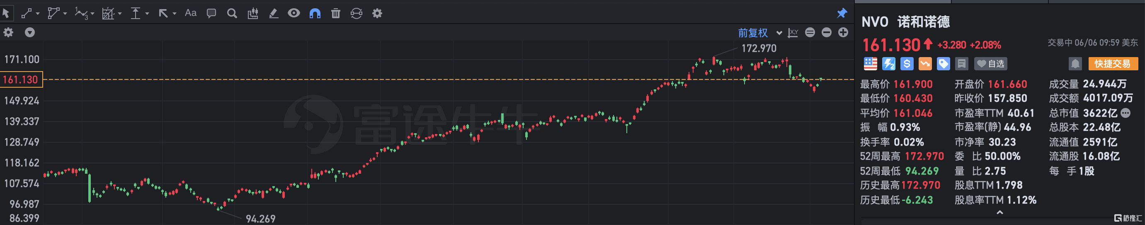This screenshot has height=225, width=1145.
Task: Open the 前复权 adjustment dropdown
Action: [759, 33]
